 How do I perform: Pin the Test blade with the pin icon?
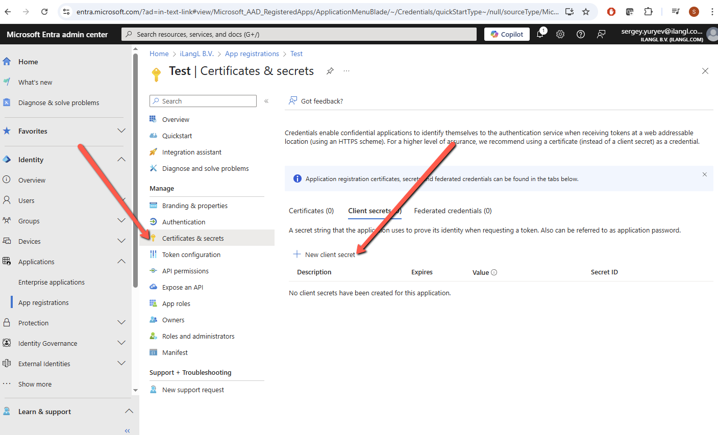tap(330, 71)
